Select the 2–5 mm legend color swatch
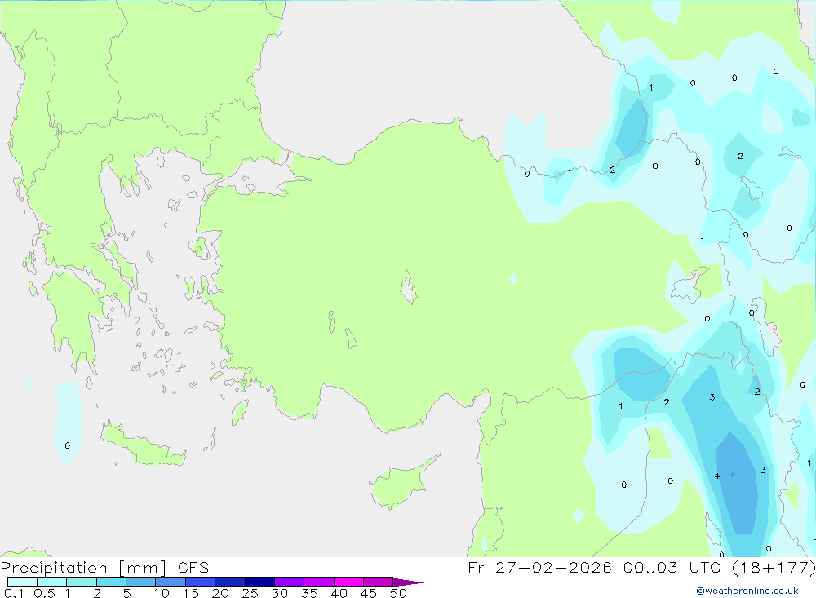816x598 pixels. 111,582
